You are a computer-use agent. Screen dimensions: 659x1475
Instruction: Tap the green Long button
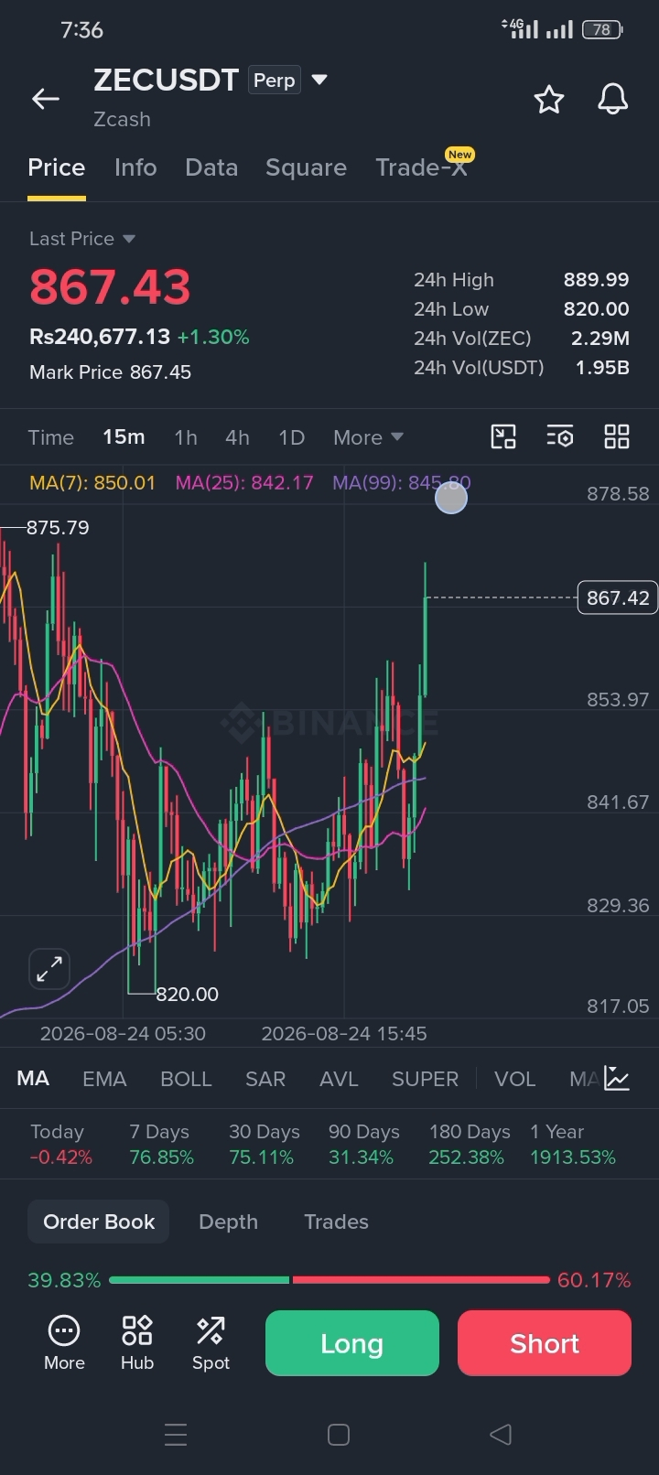click(352, 1343)
